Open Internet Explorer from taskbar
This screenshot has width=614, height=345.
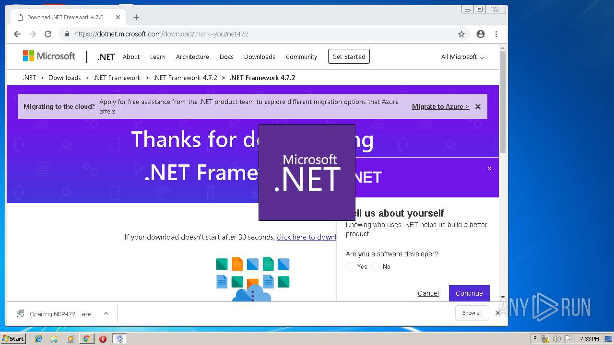click(38, 339)
